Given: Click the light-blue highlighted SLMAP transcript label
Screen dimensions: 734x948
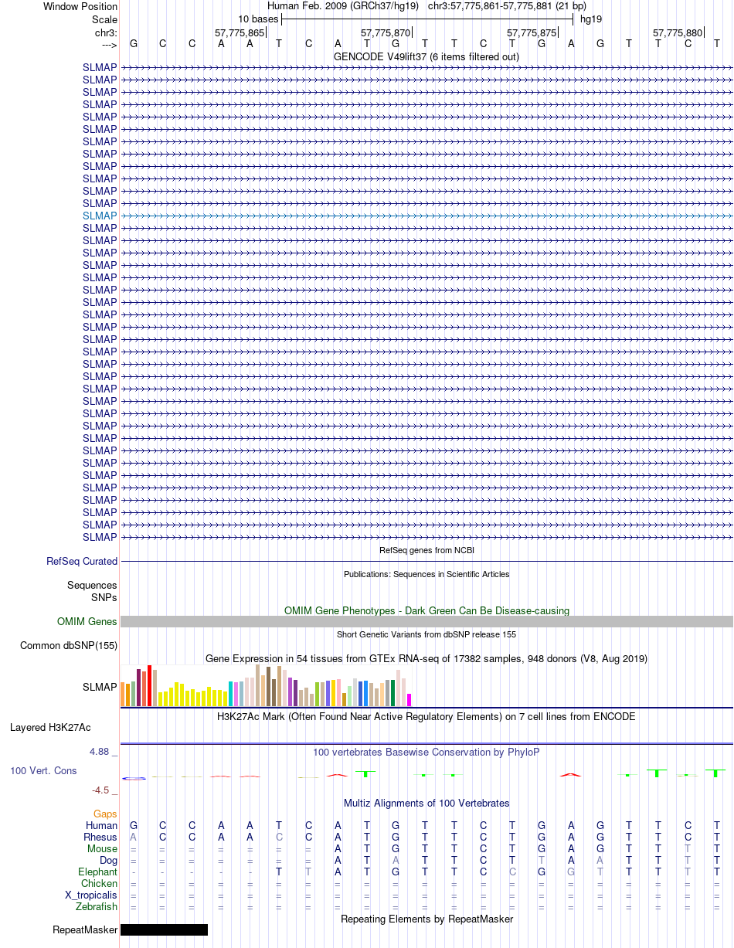Looking at the screenshot, I should tap(100, 216).
